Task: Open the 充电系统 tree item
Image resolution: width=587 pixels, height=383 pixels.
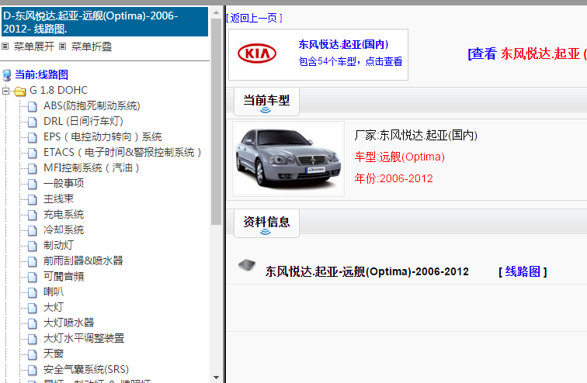Action: pos(64,214)
